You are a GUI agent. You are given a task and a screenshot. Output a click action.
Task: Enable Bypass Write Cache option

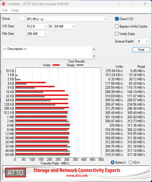click(117, 26)
